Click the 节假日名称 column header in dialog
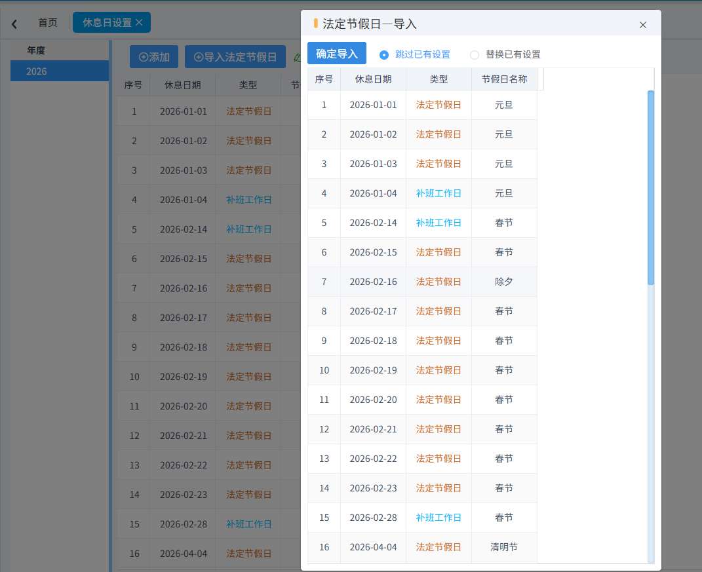This screenshot has width=702, height=572. point(504,79)
